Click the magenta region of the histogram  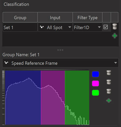53,97
